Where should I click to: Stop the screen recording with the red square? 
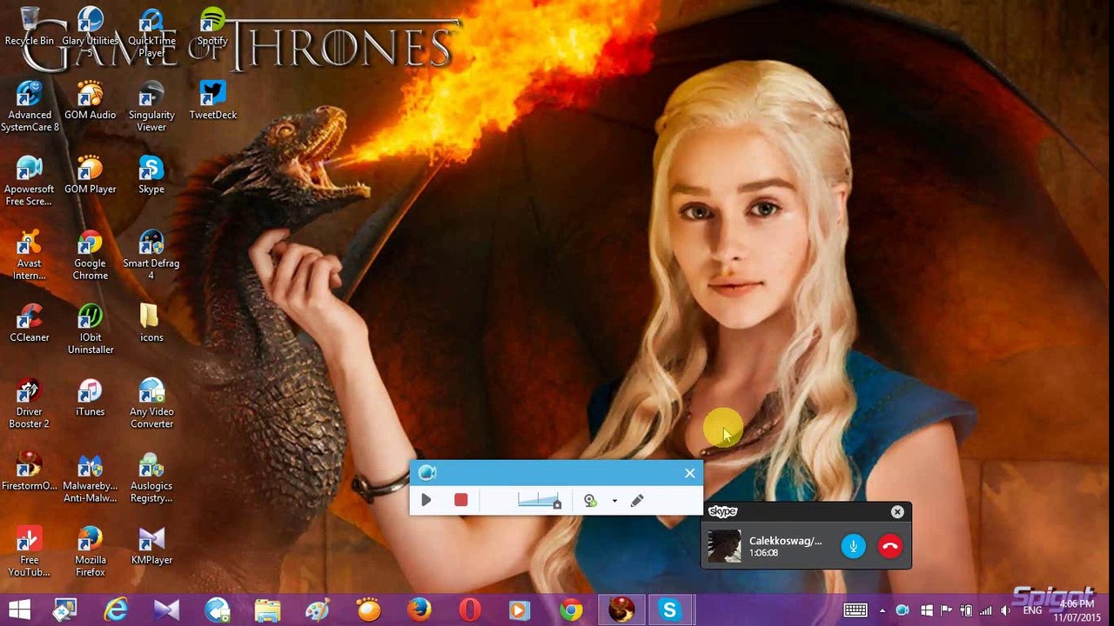click(x=461, y=500)
